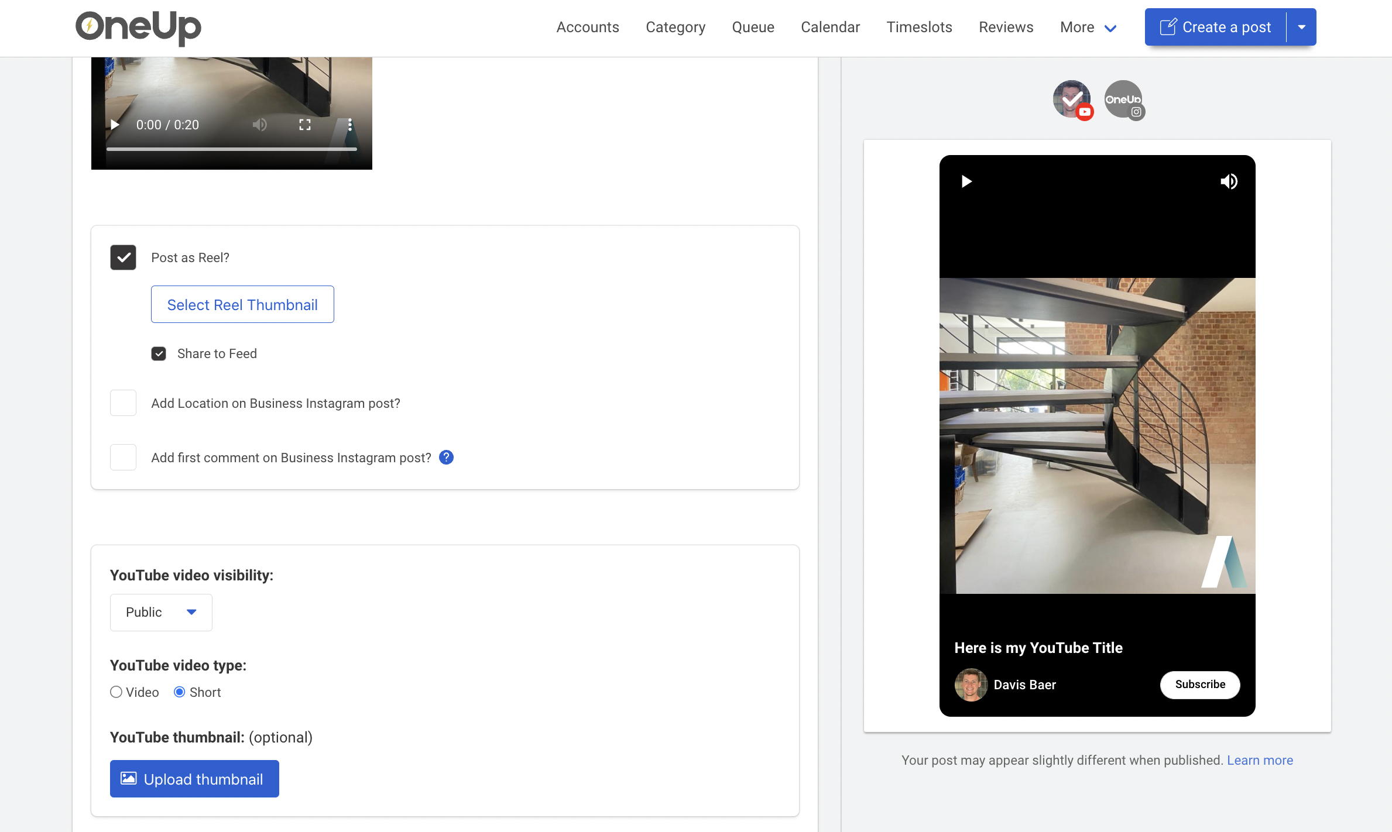Image resolution: width=1392 pixels, height=832 pixels.
Task: Select the Short radio button for YouTube type
Action: [x=179, y=692]
